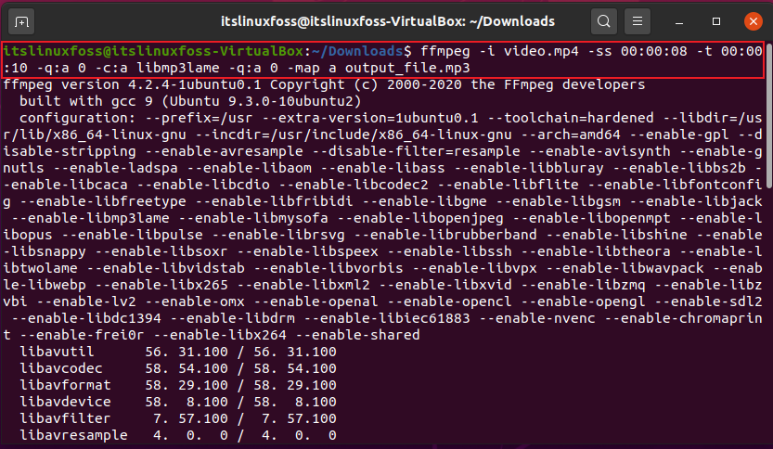773x449 pixels.
Task: Click --enable-libfribidi option text
Action: click(274, 201)
